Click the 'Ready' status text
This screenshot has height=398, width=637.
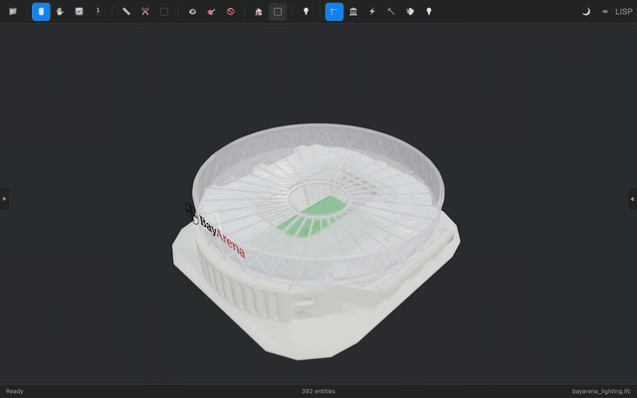tap(15, 391)
